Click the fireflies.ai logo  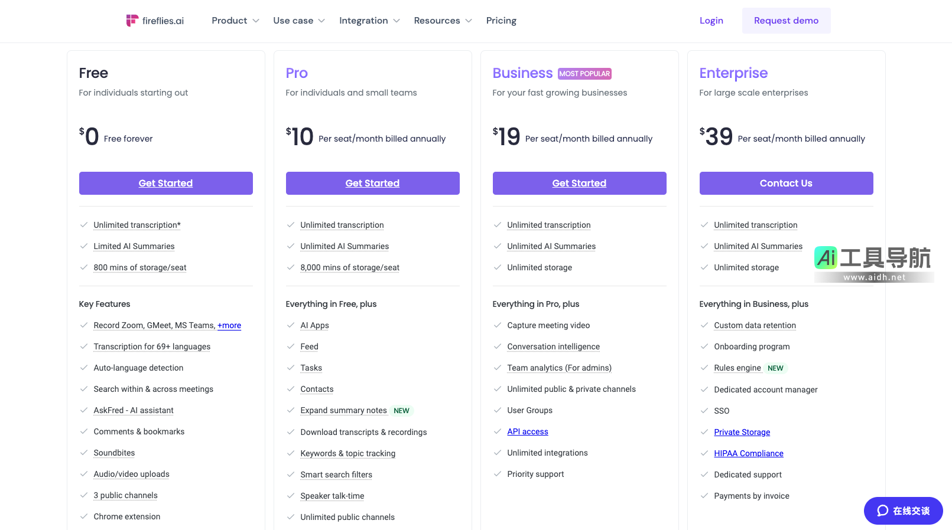[x=155, y=21]
